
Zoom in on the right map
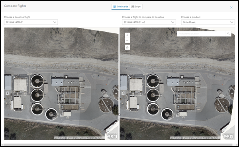[x=127, y=35]
